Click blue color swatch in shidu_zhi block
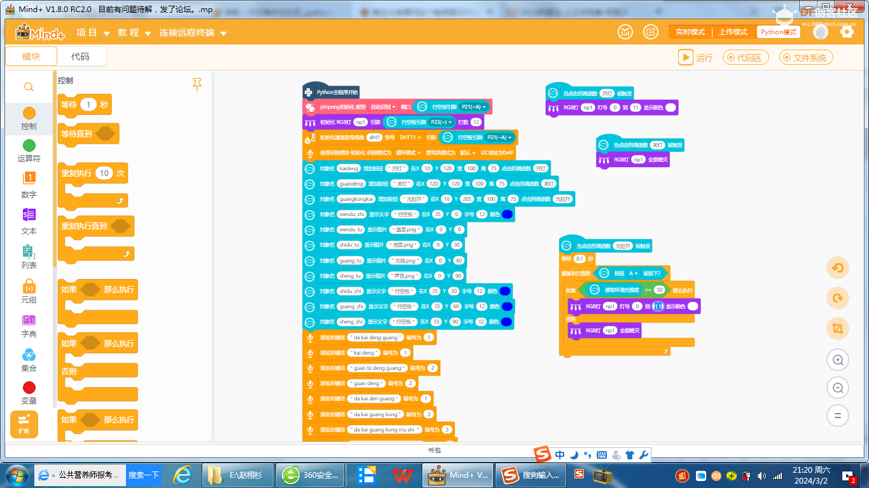This screenshot has width=869, height=488. click(x=505, y=292)
